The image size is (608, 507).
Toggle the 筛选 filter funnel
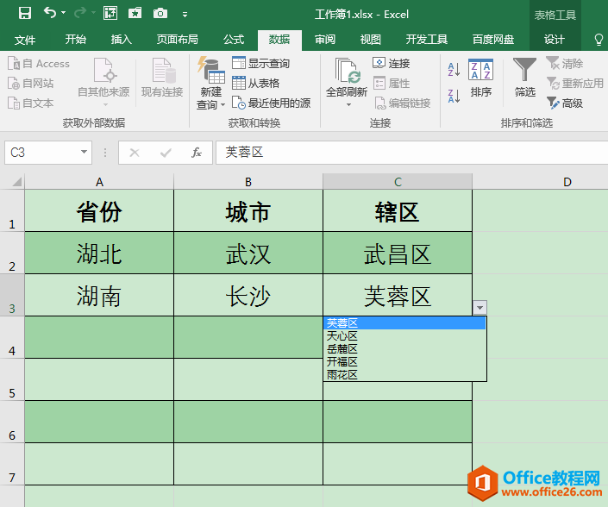(x=524, y=78)
